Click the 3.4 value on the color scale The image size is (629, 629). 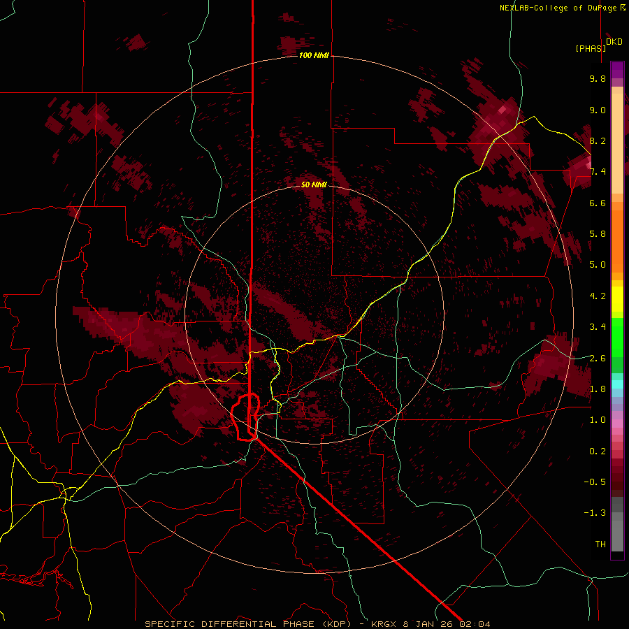click(x=598, y=327)
